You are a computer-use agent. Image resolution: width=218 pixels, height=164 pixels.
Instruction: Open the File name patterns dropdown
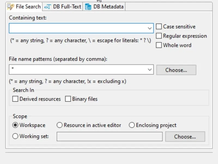coord(150,70)
